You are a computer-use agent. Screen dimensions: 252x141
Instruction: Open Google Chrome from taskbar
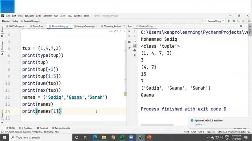pos(113,137)
